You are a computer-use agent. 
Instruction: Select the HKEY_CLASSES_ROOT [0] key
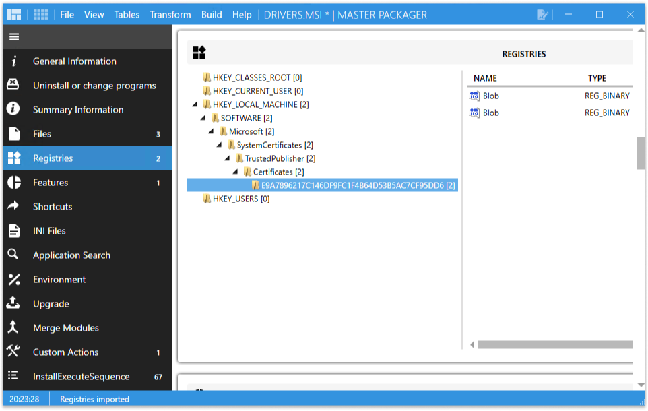click(x=257, y=77)
